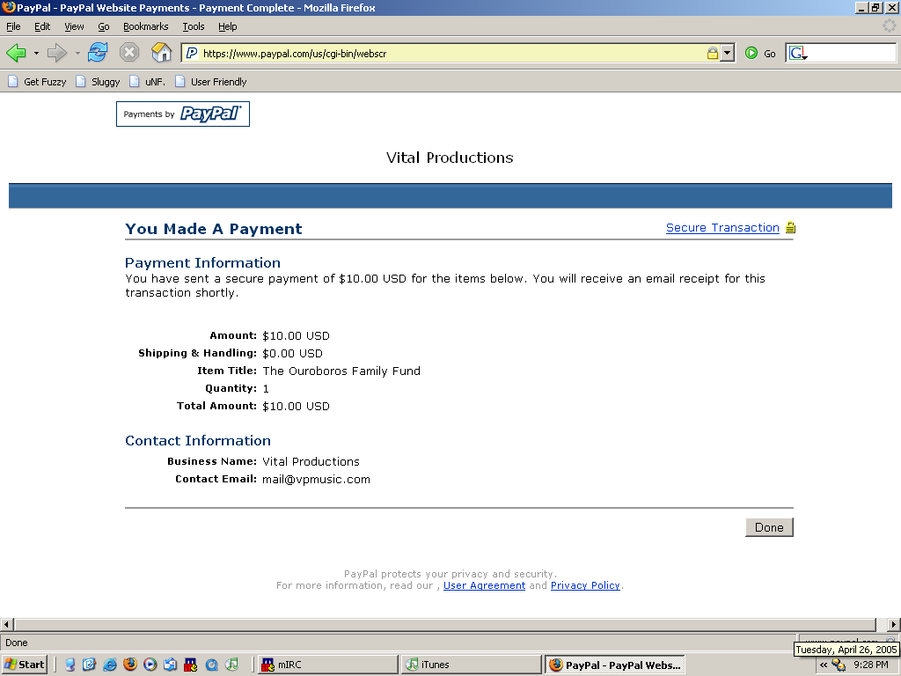Click the Secure Transaction link
901x676 pixels.
[722, 228]
